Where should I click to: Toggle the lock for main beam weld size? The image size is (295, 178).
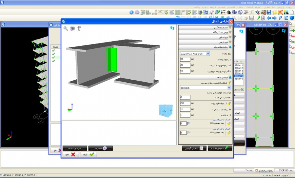pos(228,123)
